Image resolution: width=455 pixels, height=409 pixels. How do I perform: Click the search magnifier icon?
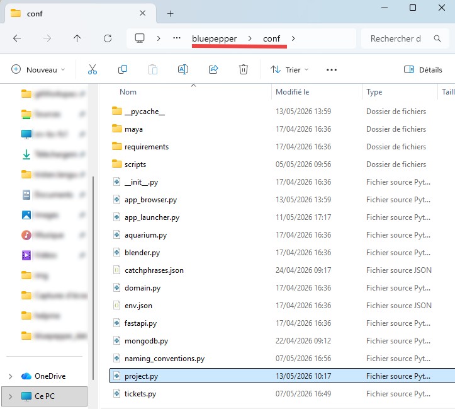tap(437, 38)
